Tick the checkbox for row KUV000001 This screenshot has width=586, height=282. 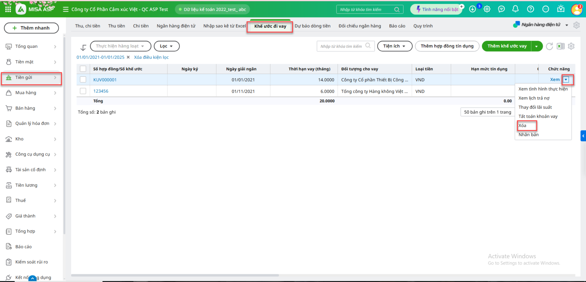point(83,80)
